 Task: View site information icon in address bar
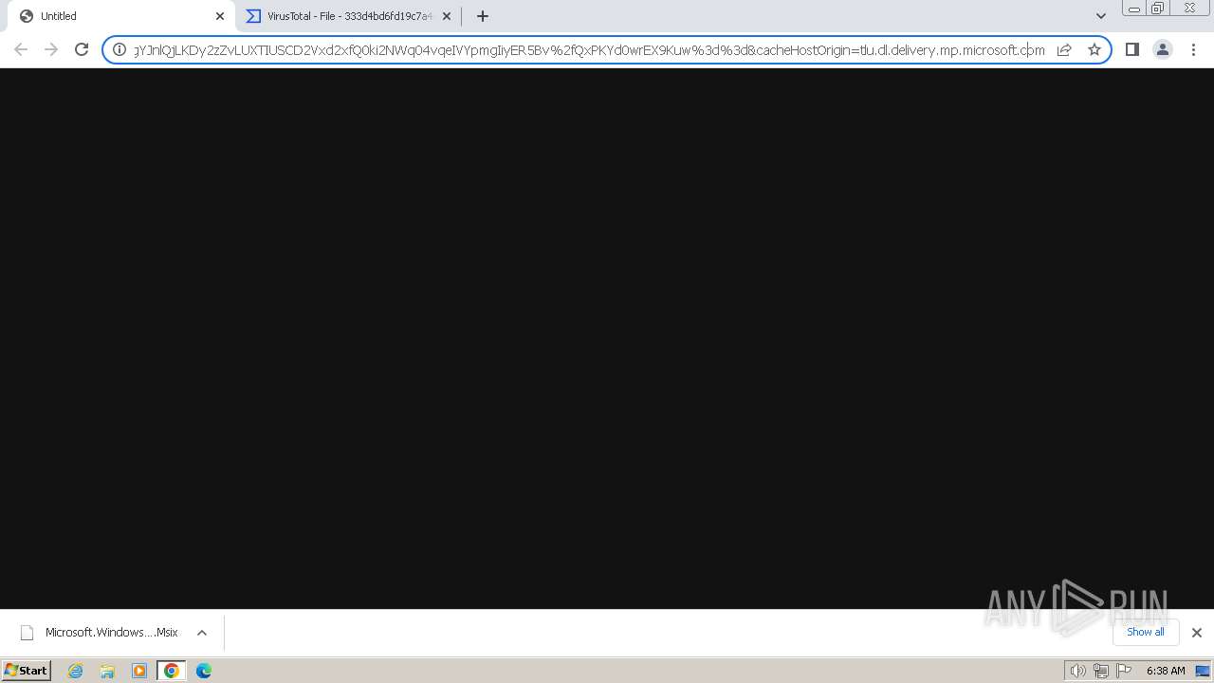click(x=120, y=49)
